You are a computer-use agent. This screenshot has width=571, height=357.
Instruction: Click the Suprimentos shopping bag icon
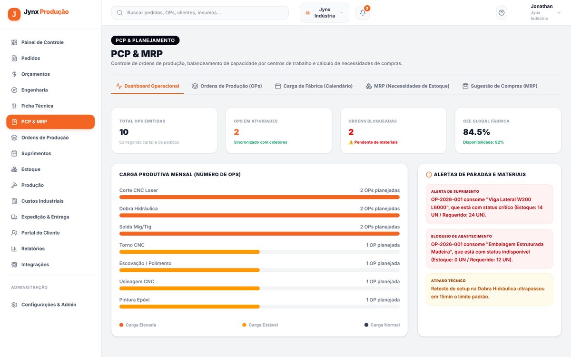(14, 153)
